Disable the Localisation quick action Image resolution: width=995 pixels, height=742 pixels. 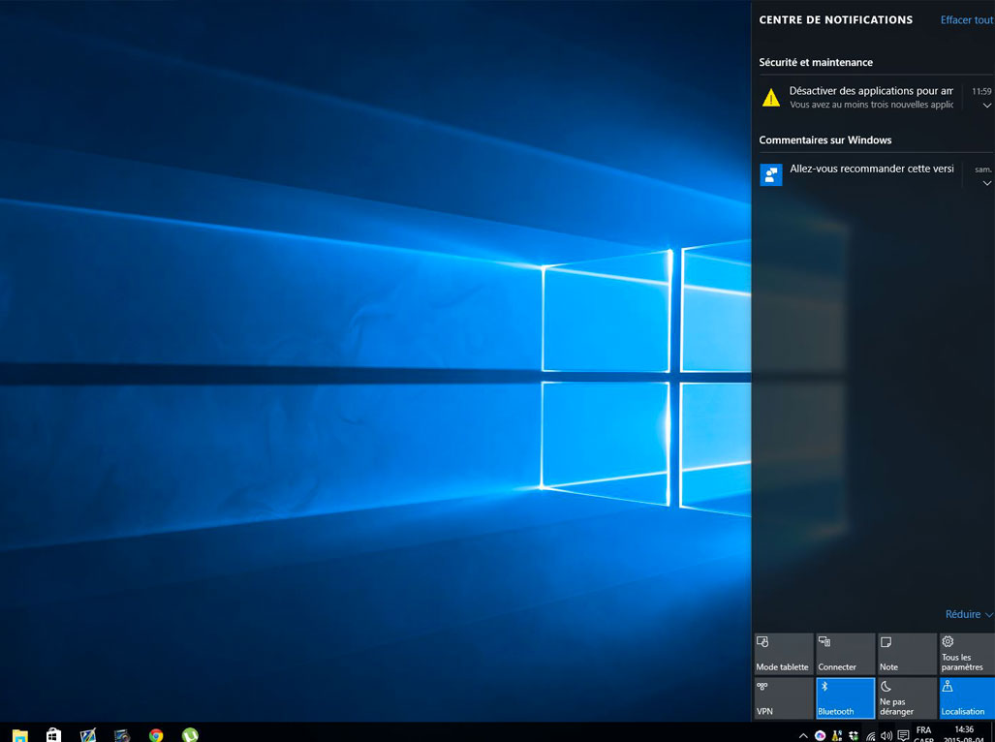coord(967,698)
